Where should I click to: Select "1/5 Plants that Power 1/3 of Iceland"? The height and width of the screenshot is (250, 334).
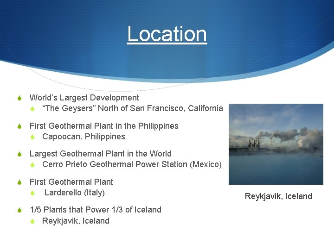[x=96, y=210]
